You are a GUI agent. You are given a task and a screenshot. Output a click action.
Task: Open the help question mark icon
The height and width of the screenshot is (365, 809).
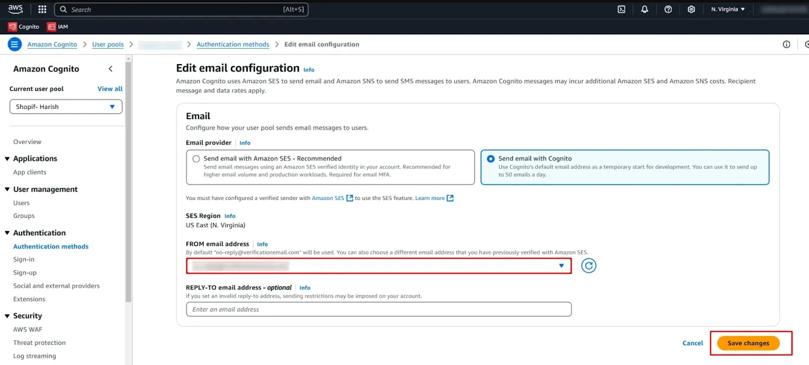(x=668, y=9)
